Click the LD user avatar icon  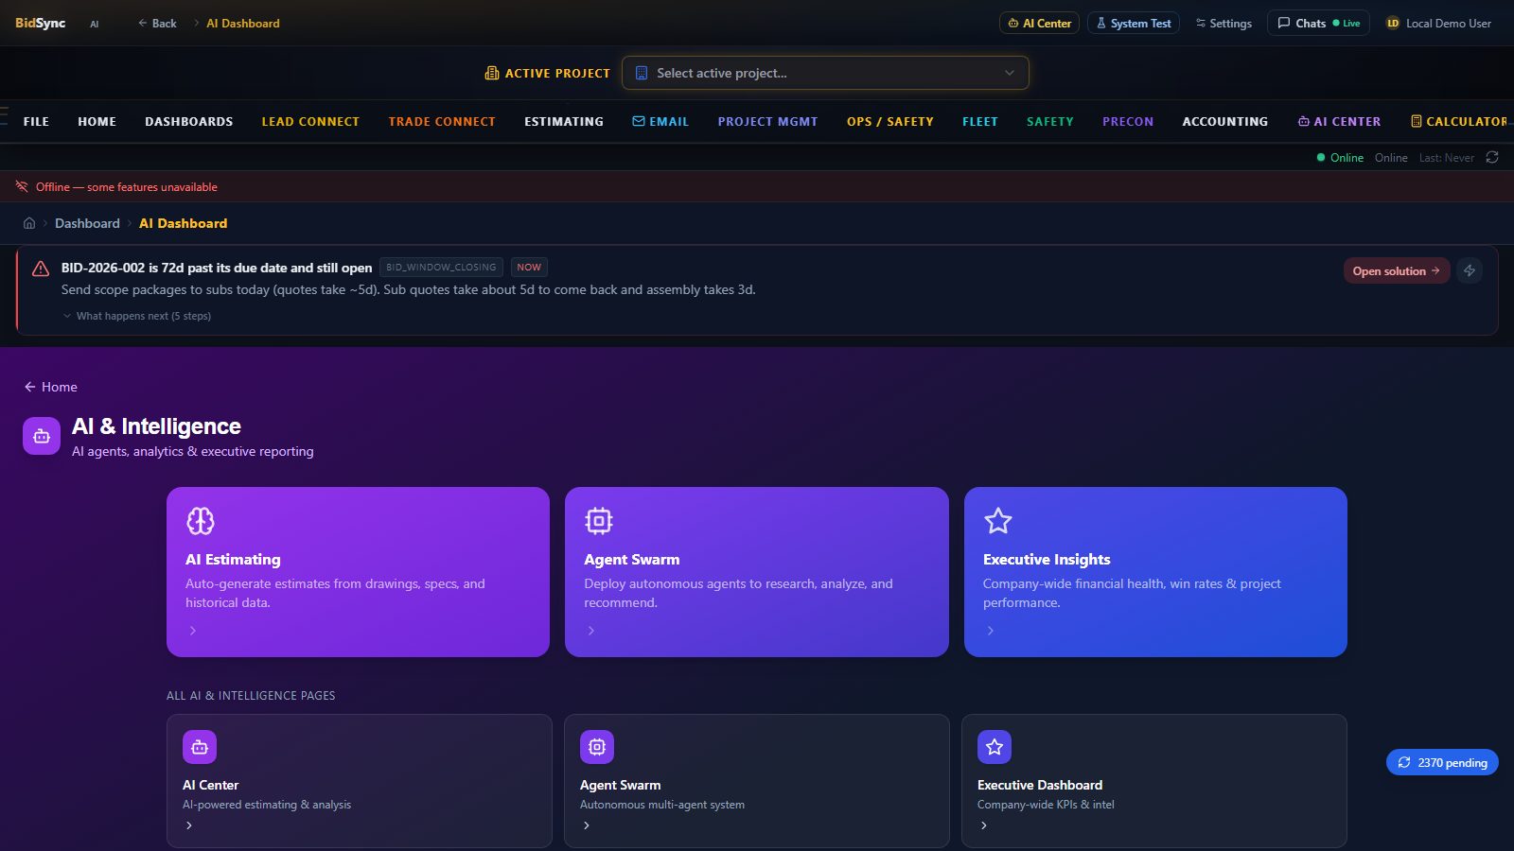pos(1393,24)
